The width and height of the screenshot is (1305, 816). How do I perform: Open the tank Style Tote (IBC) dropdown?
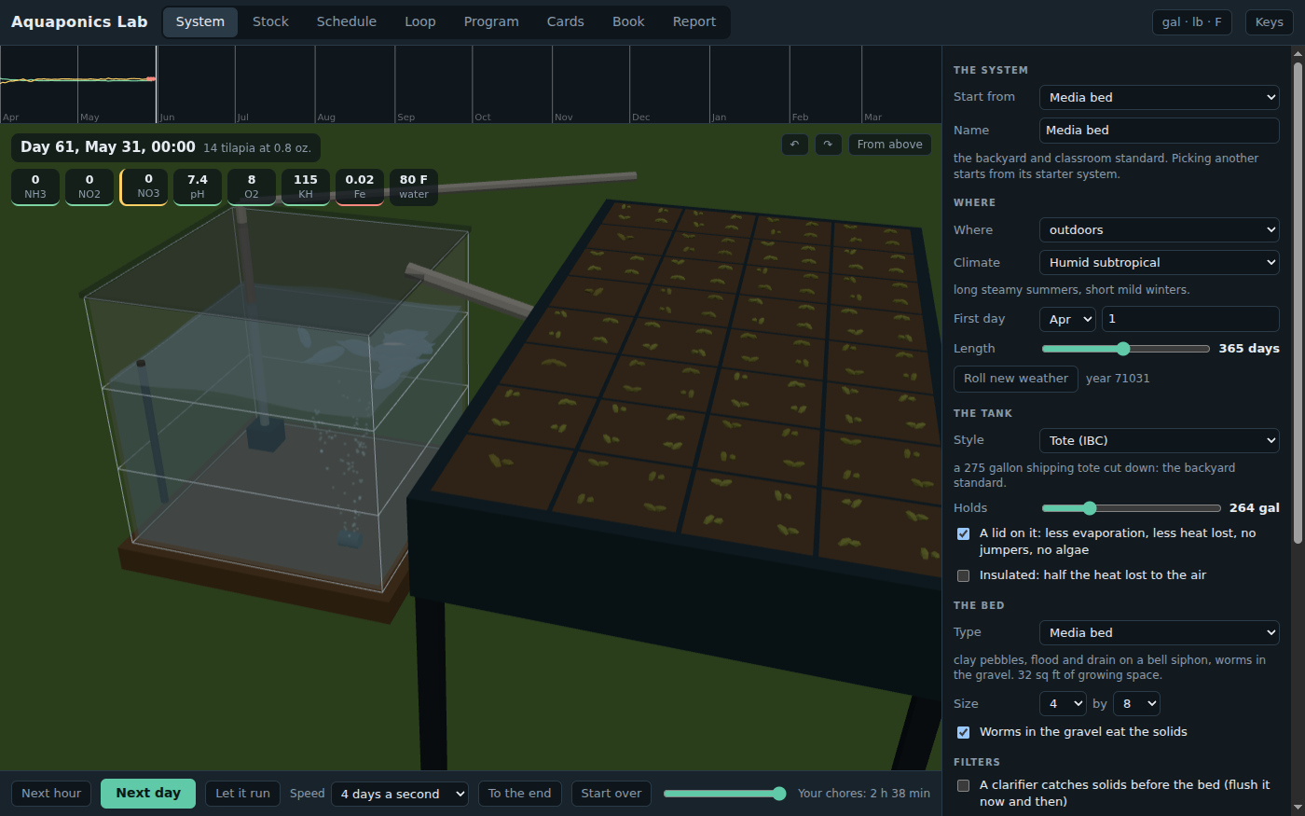(1160, 440)
